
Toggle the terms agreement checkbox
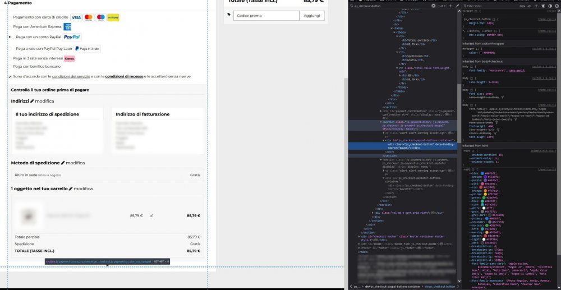click(10, 76)
